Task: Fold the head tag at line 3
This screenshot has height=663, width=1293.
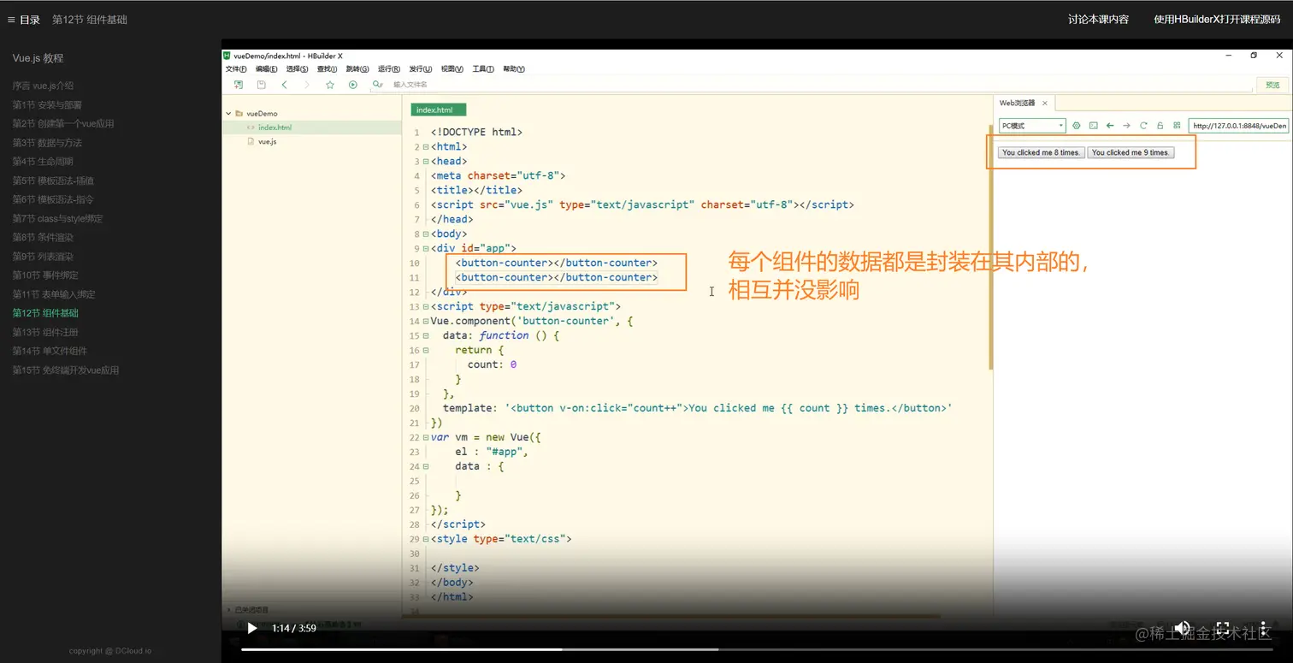Action: coord(427,162)
